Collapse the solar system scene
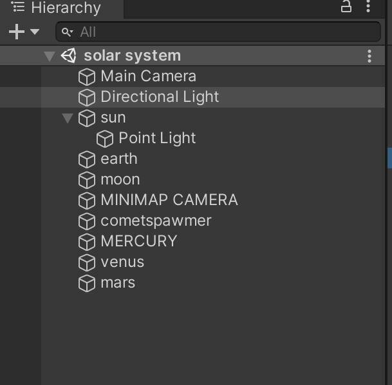Screen dimensions: 392x385 (x=50, y=56)
